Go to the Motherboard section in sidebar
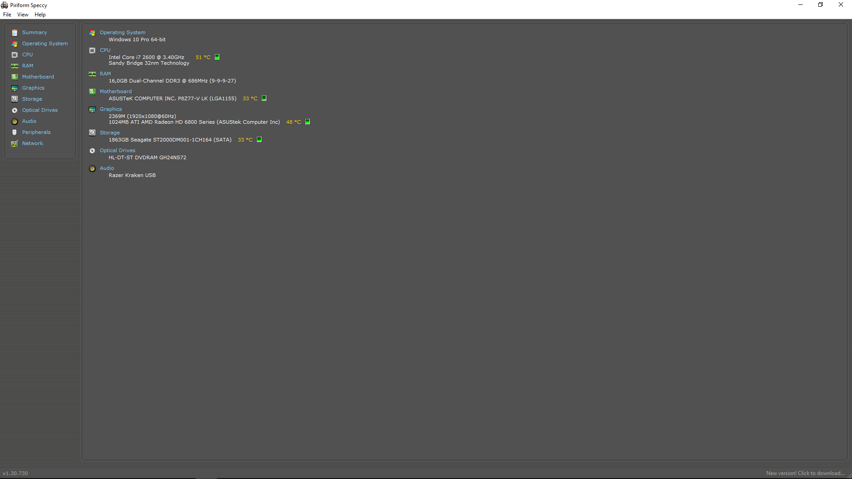Viewport: 852px width, 479px height. point(38,77)
